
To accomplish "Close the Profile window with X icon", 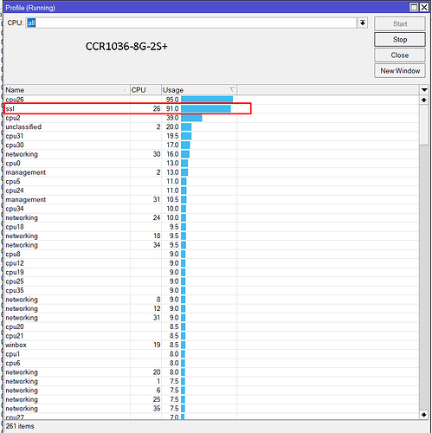I will (x=424, y=8).
